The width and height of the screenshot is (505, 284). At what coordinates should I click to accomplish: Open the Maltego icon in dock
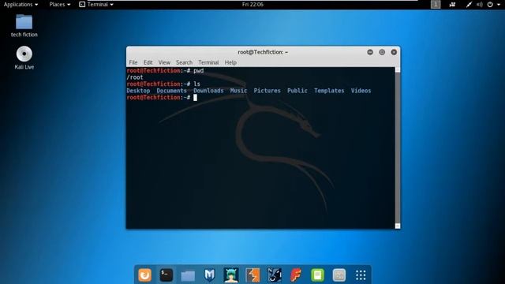[x=274, y=275]
